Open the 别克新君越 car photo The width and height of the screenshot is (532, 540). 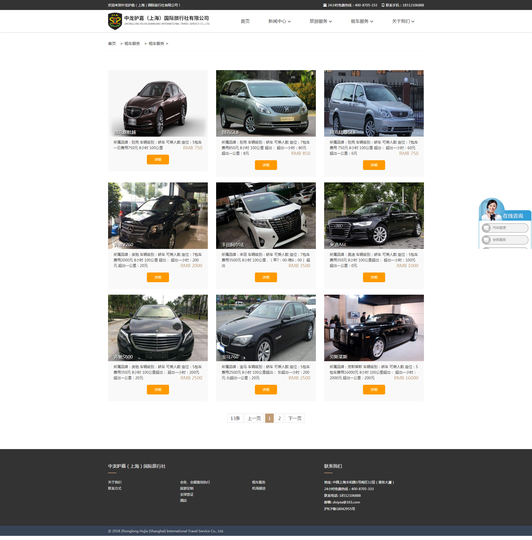158,103
